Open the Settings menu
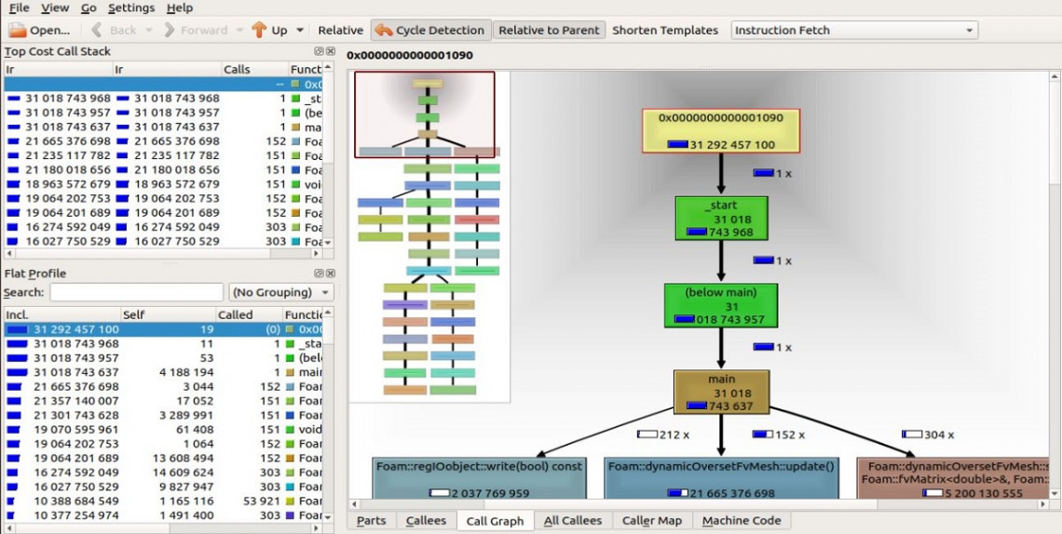The image size is (1062, 534). 131,7
